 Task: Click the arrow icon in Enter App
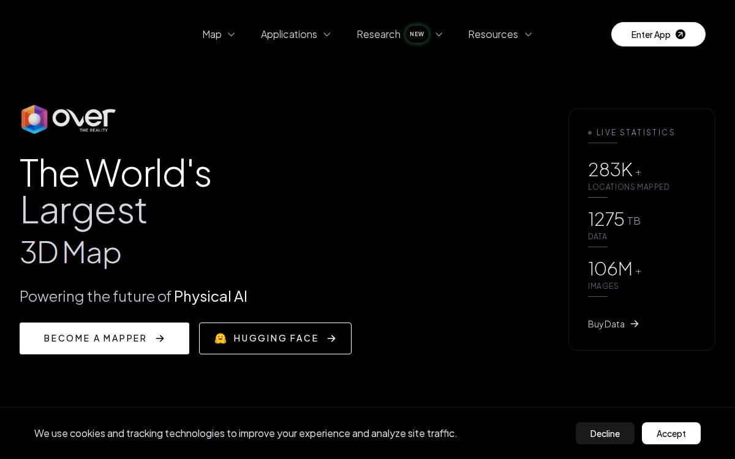[x=680, y=34]
